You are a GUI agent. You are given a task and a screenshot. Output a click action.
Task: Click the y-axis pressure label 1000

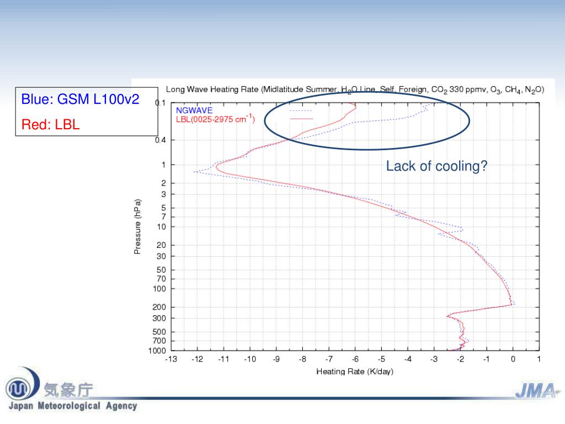(157, 351)
